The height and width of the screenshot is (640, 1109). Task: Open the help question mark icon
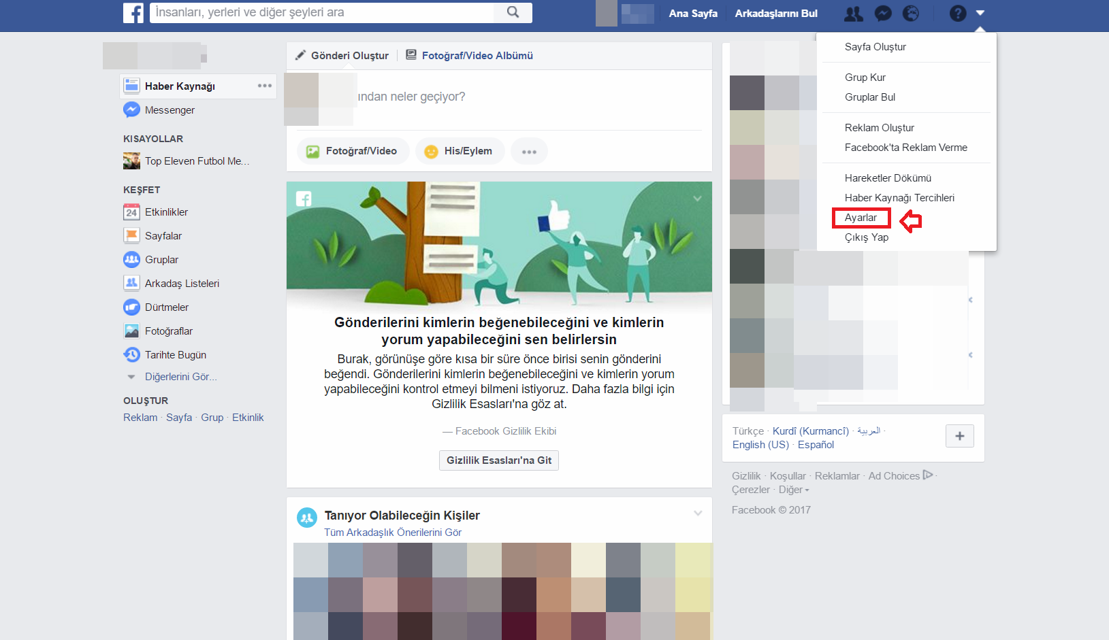958,13
